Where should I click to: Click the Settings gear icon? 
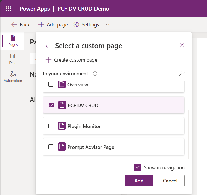(x=76, y=25)
